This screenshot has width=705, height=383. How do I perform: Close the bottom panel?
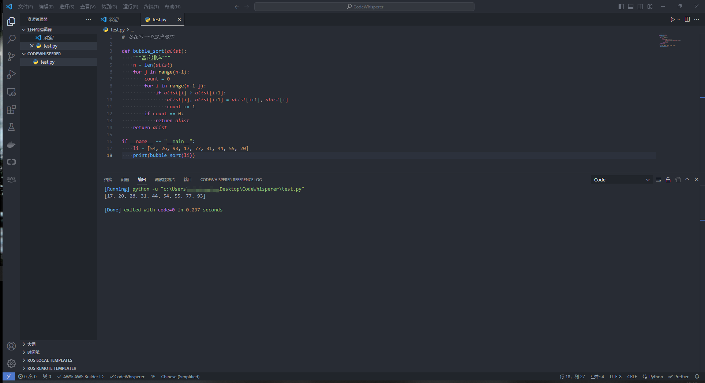(x=697, y=179)
